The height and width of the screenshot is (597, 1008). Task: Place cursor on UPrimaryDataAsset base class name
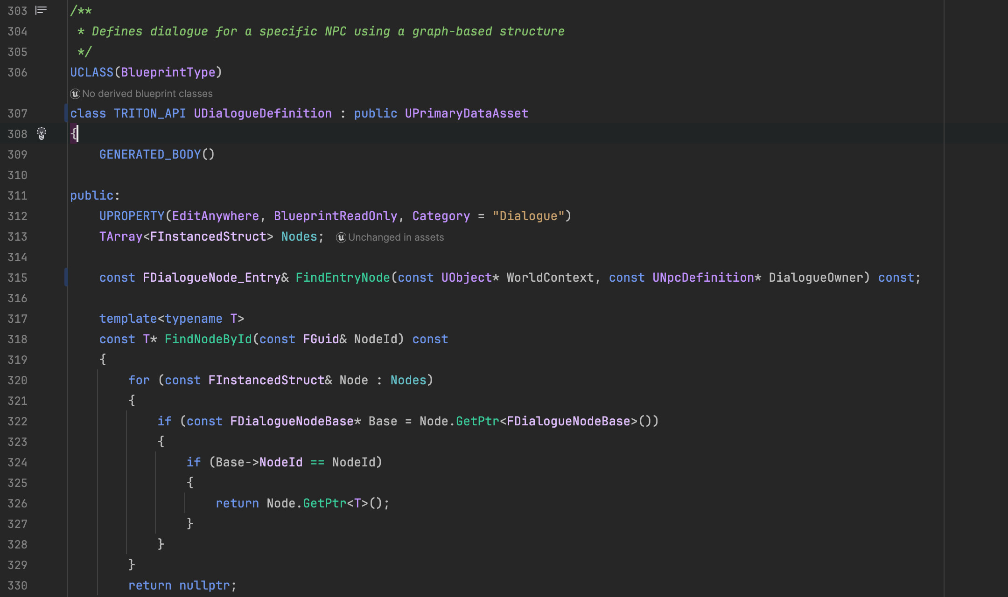(x=466, y=113)
